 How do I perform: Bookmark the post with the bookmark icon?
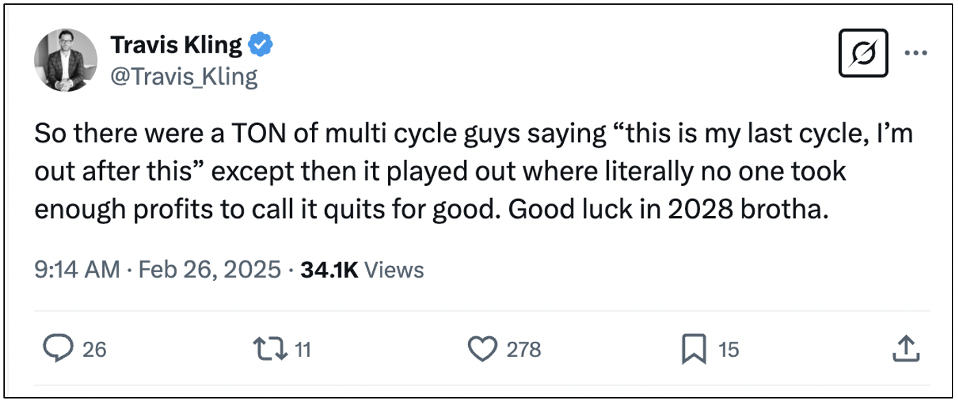tap(694, 350)
